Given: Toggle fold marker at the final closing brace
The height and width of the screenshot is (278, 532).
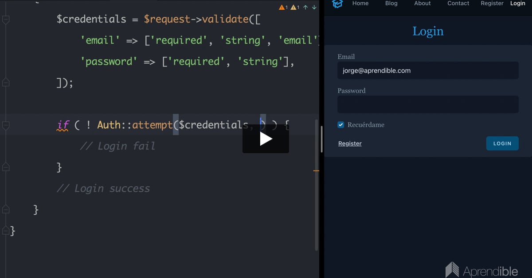Looking at the screenshot, I should click(5, 231).
